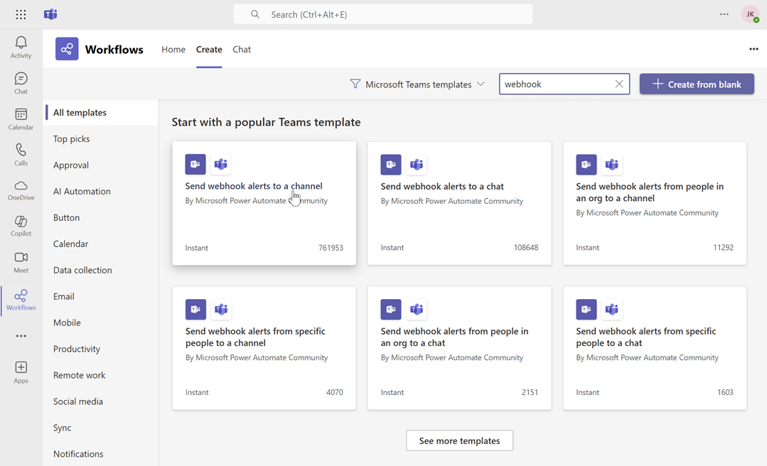Click the Teams icon in the title bar

50,13
